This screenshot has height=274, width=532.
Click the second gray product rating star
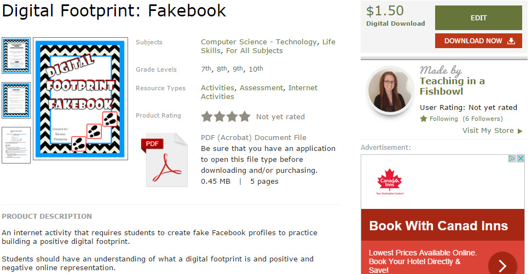tap(219, 116)
